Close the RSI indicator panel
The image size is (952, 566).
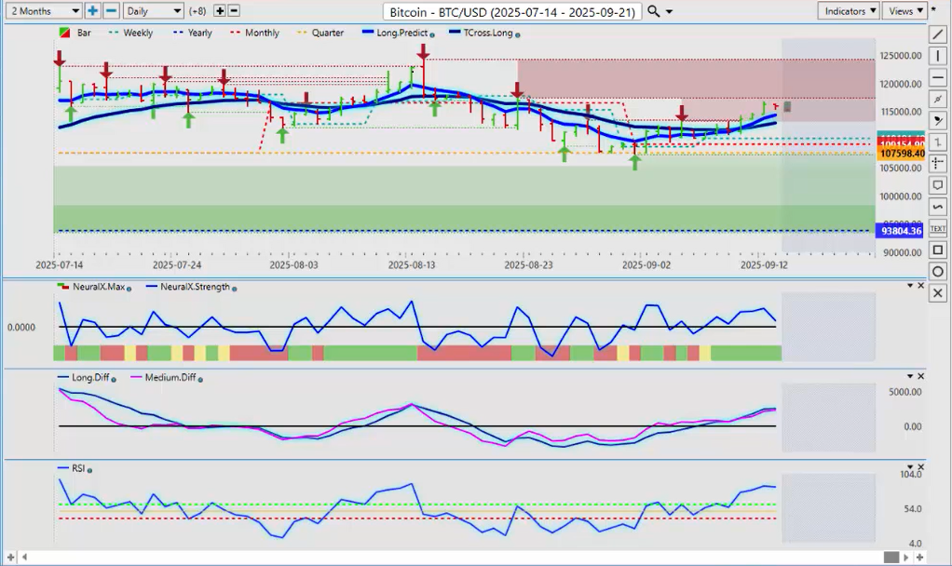pos(921,466)
